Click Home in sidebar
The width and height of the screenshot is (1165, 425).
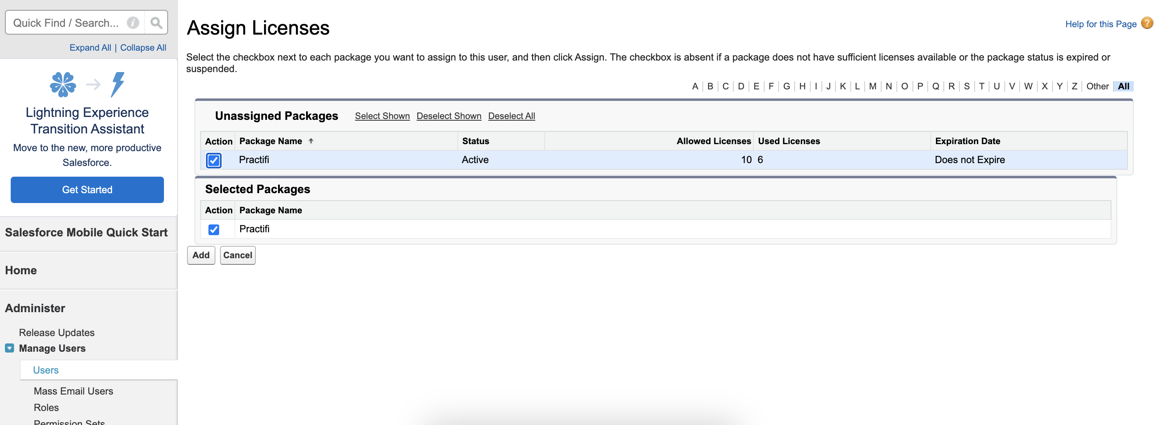pos(21,271)
